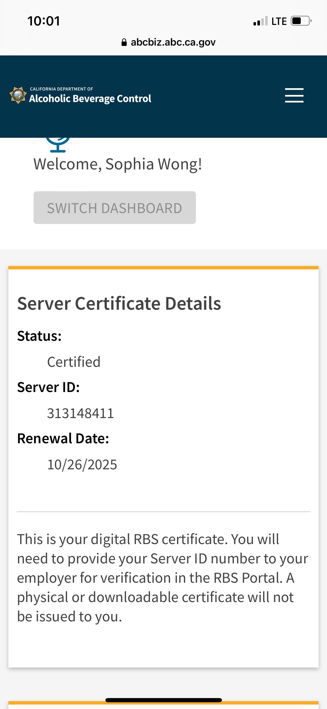Click the Server ID number 313148411
Screen dimensions: 327x709
[x=80, y=413]
